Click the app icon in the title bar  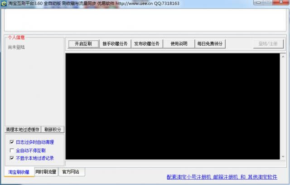[x=4, y=3]
